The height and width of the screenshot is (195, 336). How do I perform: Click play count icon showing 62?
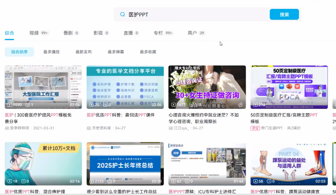(x=173, y=181)
